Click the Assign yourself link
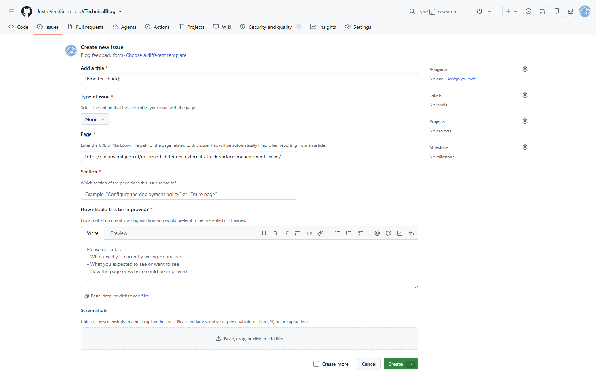The image size is (596, 382). [461, 79]
